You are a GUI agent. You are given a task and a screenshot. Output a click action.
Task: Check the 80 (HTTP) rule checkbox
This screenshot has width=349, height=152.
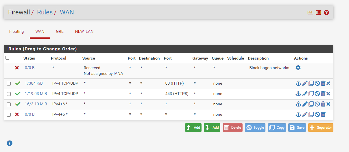point(9,83)
